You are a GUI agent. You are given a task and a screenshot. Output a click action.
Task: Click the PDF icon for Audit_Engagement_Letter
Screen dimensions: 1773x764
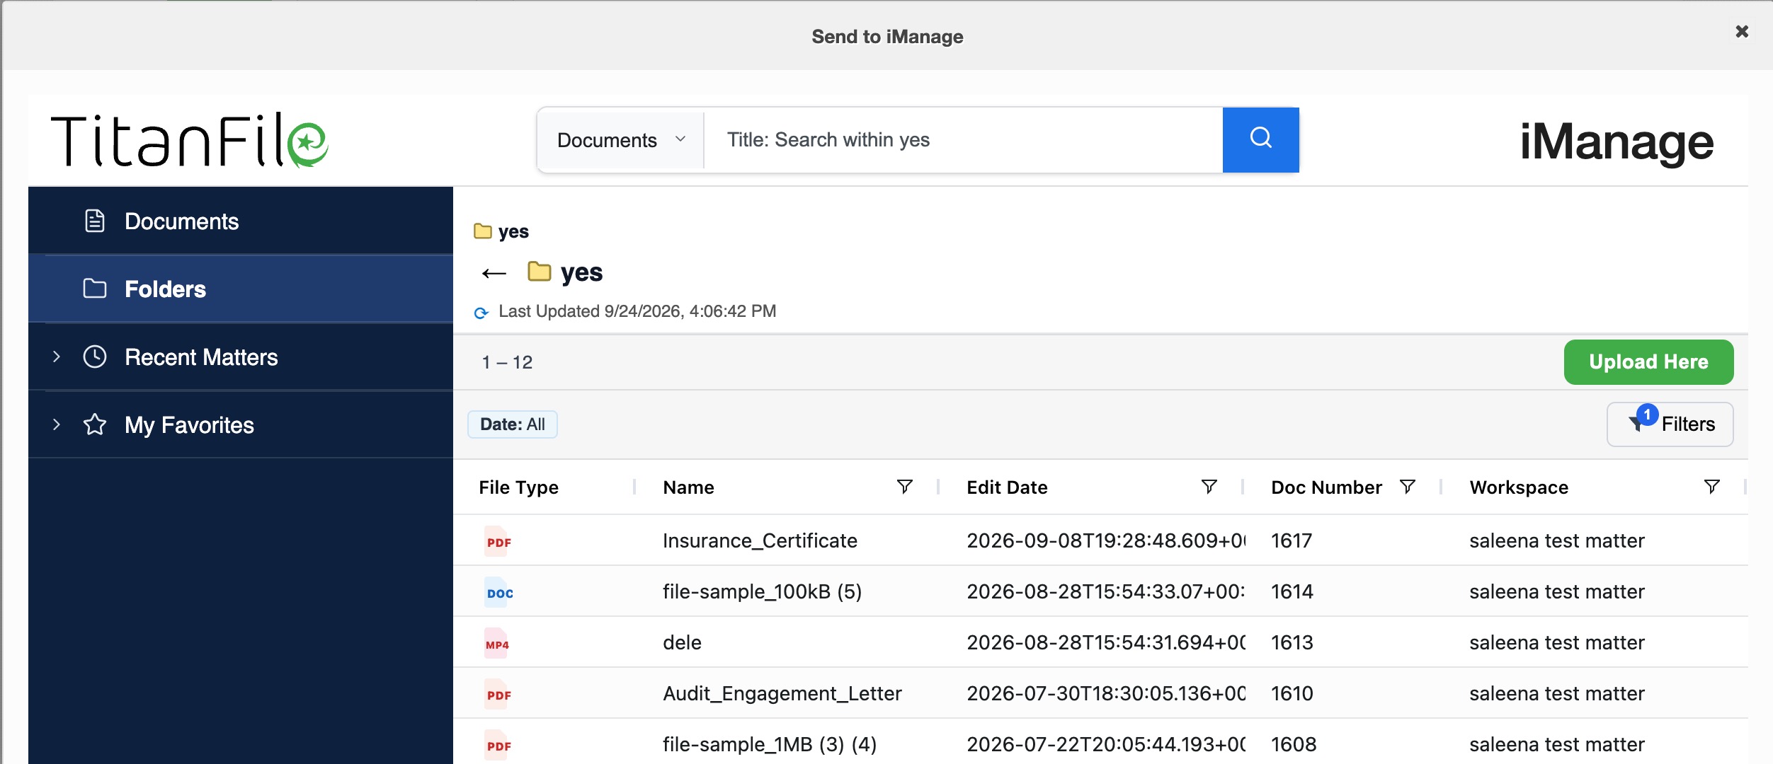(498, 694)
